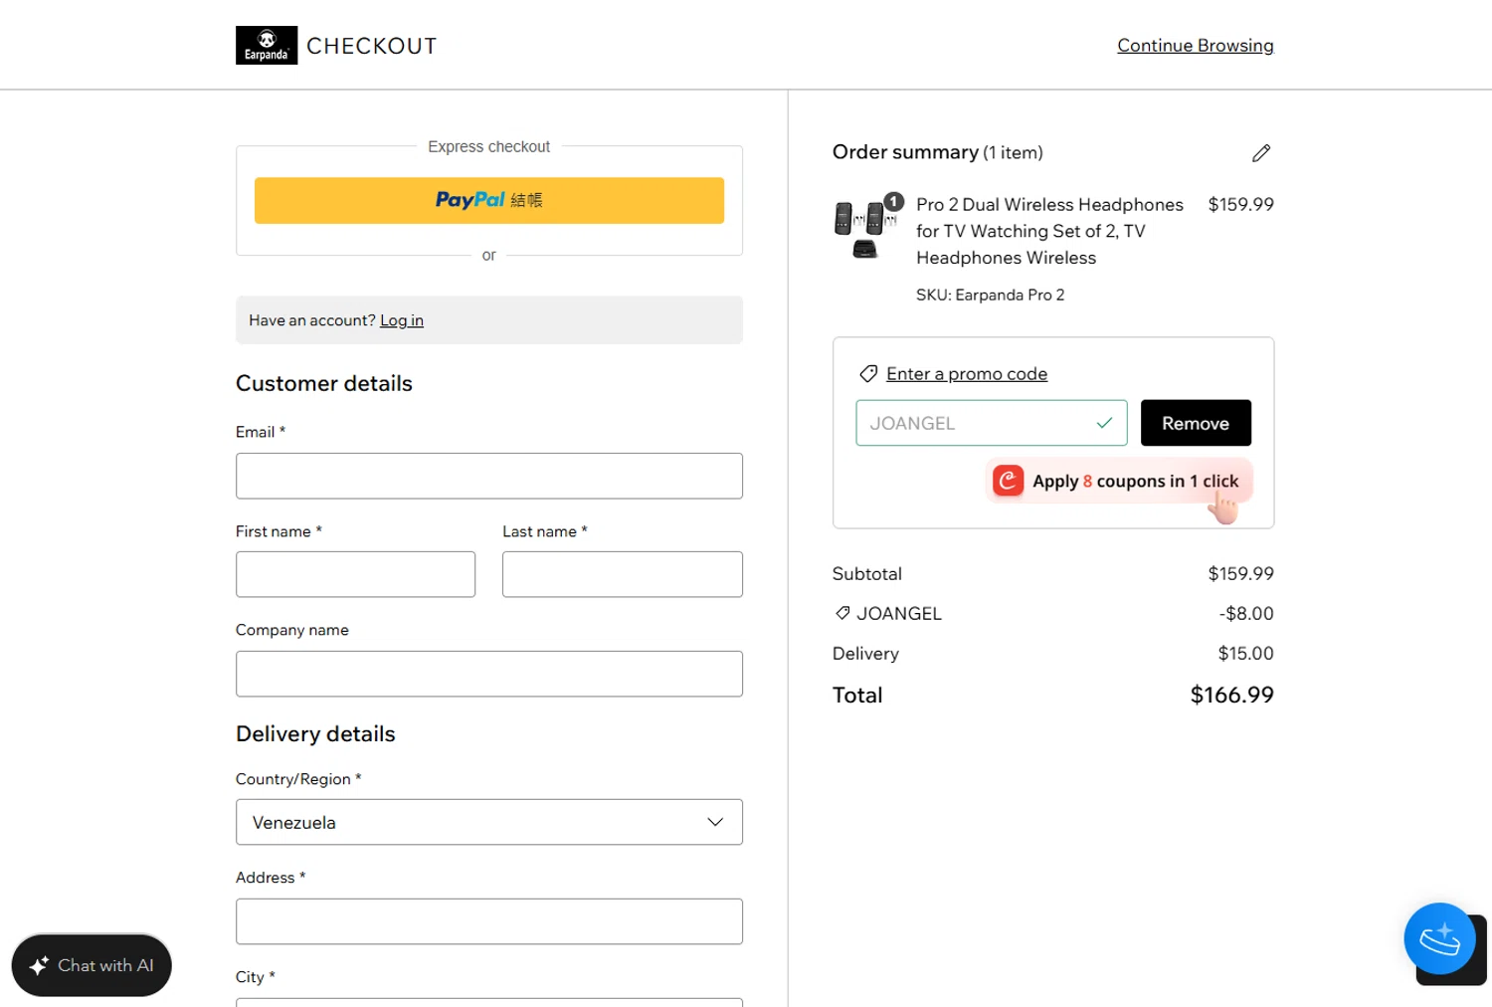Screen dimensions: 1492x1007
Task: Click the Enter a promo code link
Action: [x=967, y=374]
